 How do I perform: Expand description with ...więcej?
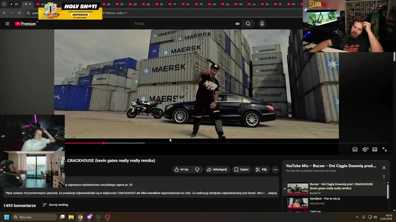[x=271, y=193]
